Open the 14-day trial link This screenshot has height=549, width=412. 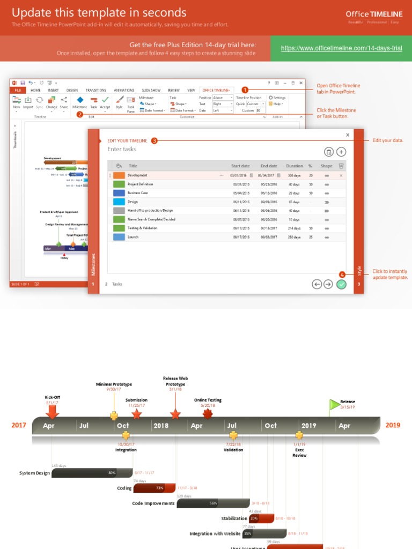[x=341, y=48]
